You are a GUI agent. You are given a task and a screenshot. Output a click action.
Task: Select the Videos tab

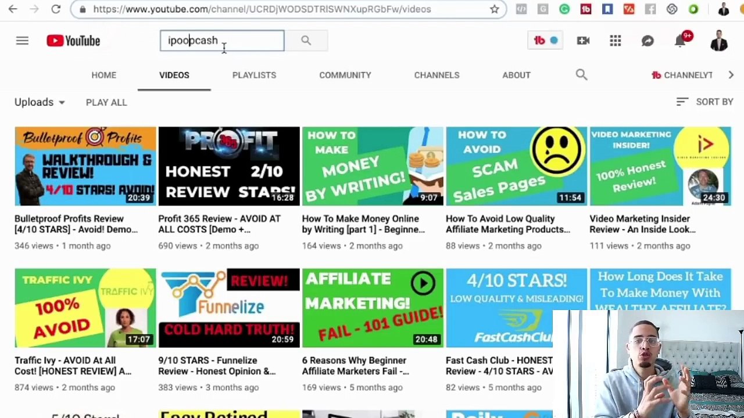pyautogui.click(x=174, y=75)
